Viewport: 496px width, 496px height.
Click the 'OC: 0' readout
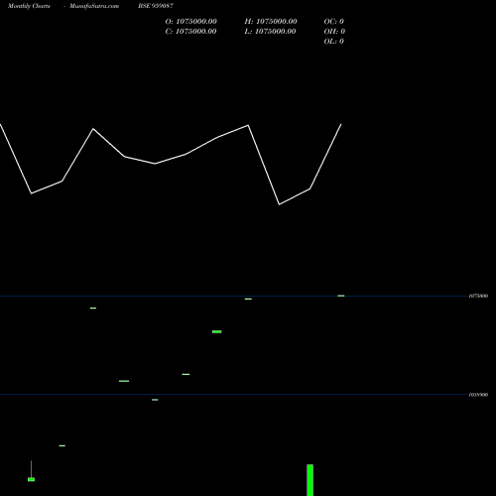tap(334, 22)
